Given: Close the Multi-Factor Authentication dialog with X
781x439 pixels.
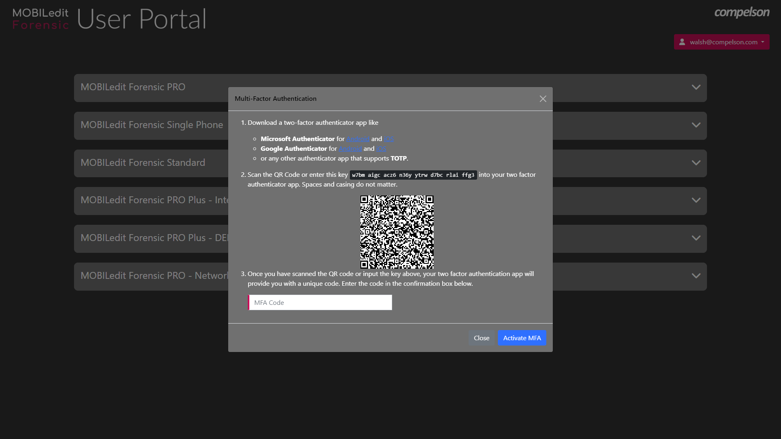Looking at the screenshot, I should tap(543, 99).
